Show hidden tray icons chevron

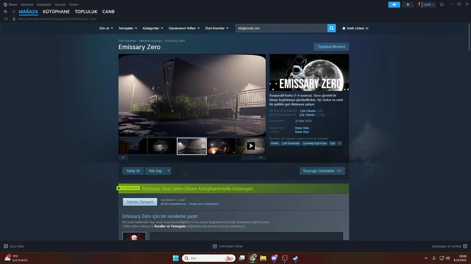[426, 258]
